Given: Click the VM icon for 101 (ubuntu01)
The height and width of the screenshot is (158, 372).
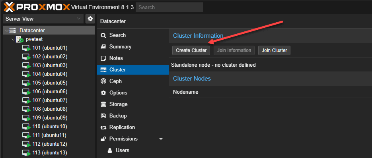Looking at the screenshot, I should click(27, 48).
